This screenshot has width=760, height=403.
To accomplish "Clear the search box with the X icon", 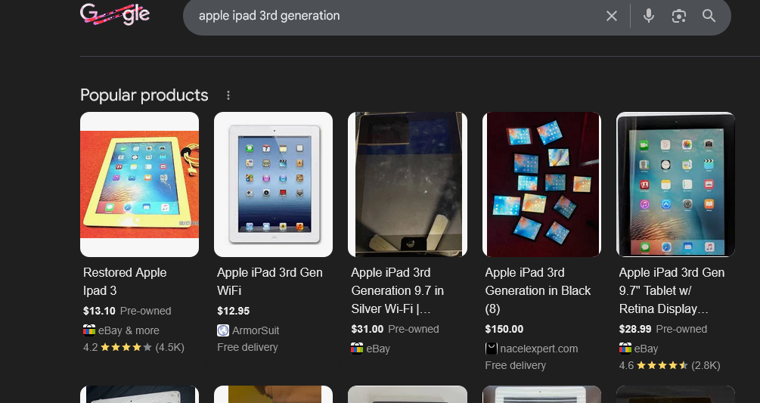I will [x=612, y=16].
